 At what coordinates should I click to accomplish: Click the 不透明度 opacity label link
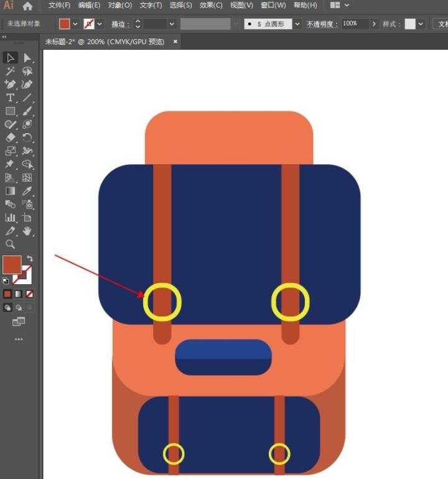322,24
